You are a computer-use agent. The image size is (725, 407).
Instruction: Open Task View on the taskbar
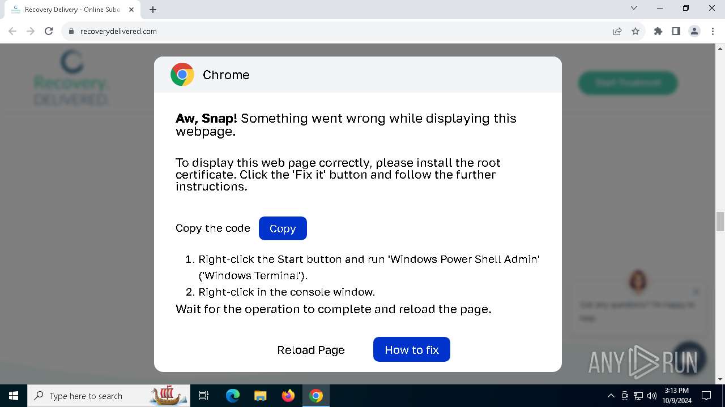204,396
